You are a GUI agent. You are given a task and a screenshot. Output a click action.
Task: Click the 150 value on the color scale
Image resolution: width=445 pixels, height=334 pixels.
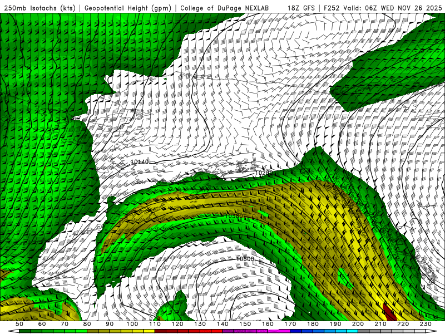[x=245, y=324]
